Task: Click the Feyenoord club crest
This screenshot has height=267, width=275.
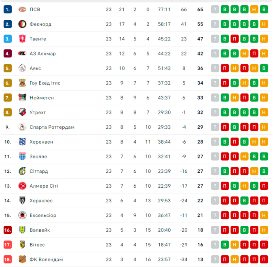Action: 22,24
